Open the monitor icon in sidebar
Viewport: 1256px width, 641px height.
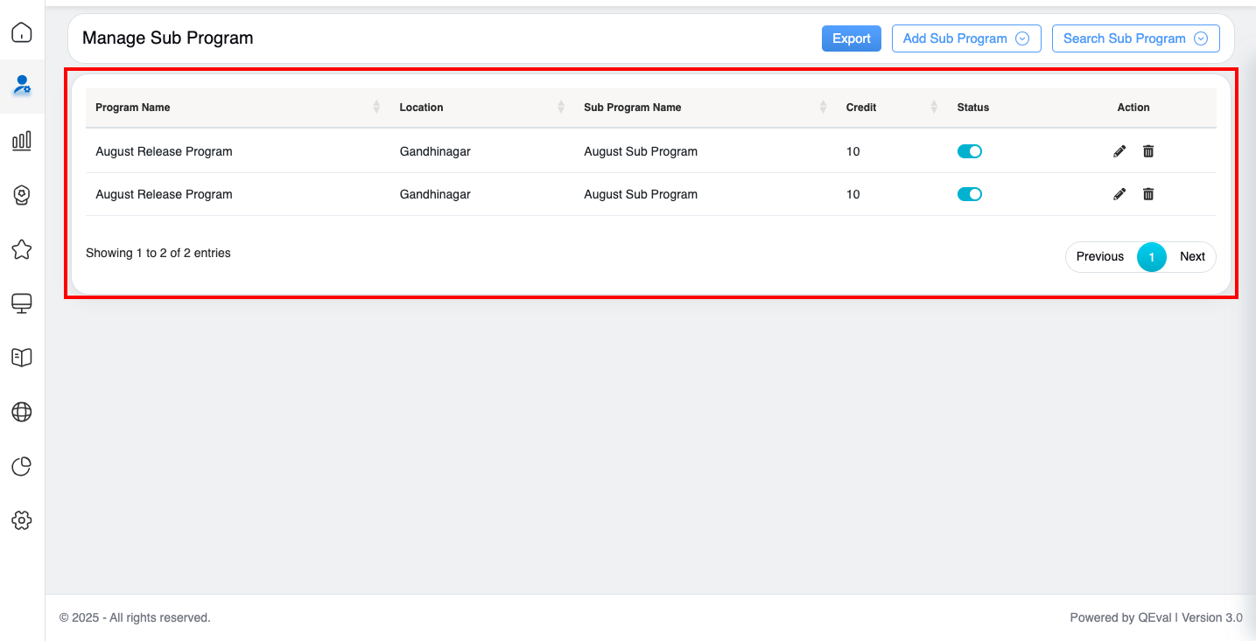click(x=22, y=303)
